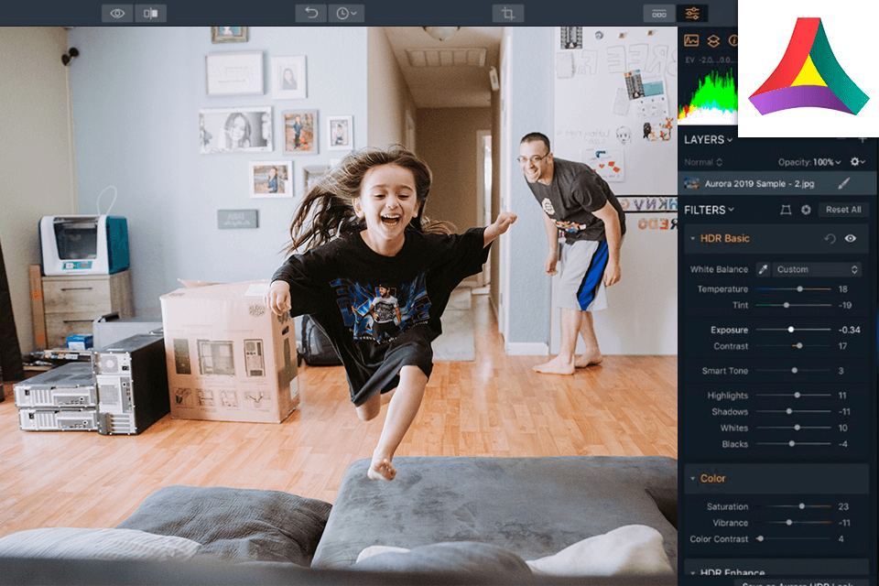
Task: Open the layer settings gear menu
Action: [x=857, y=161]
